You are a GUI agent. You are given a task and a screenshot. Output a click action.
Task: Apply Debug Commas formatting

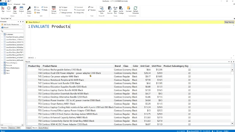(66, 13)
